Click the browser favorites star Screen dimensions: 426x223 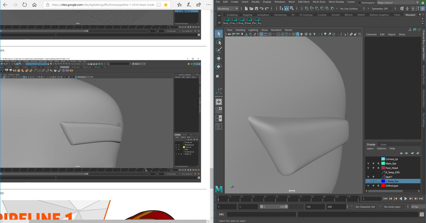tap(165, 5)
